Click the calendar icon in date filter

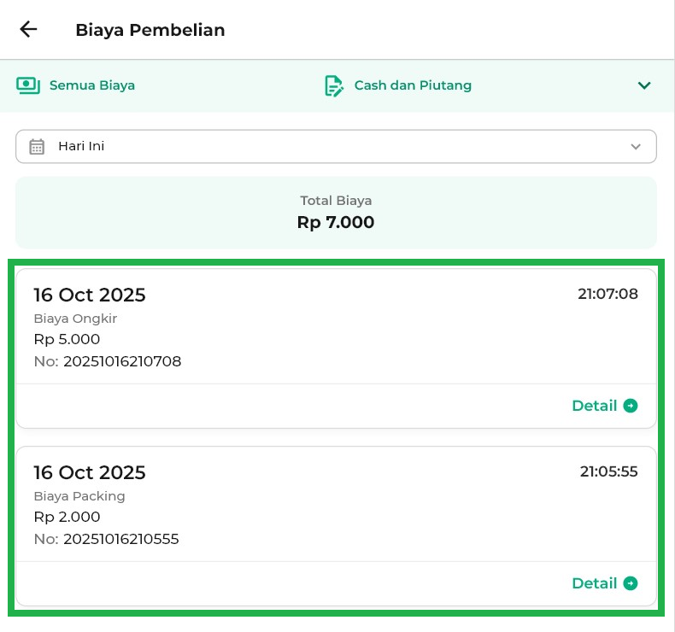click(37, 146)
